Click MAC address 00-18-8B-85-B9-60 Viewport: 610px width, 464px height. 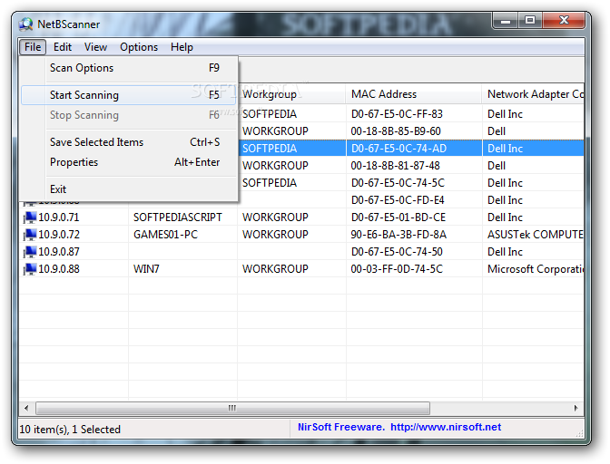[x=396, y=131]
